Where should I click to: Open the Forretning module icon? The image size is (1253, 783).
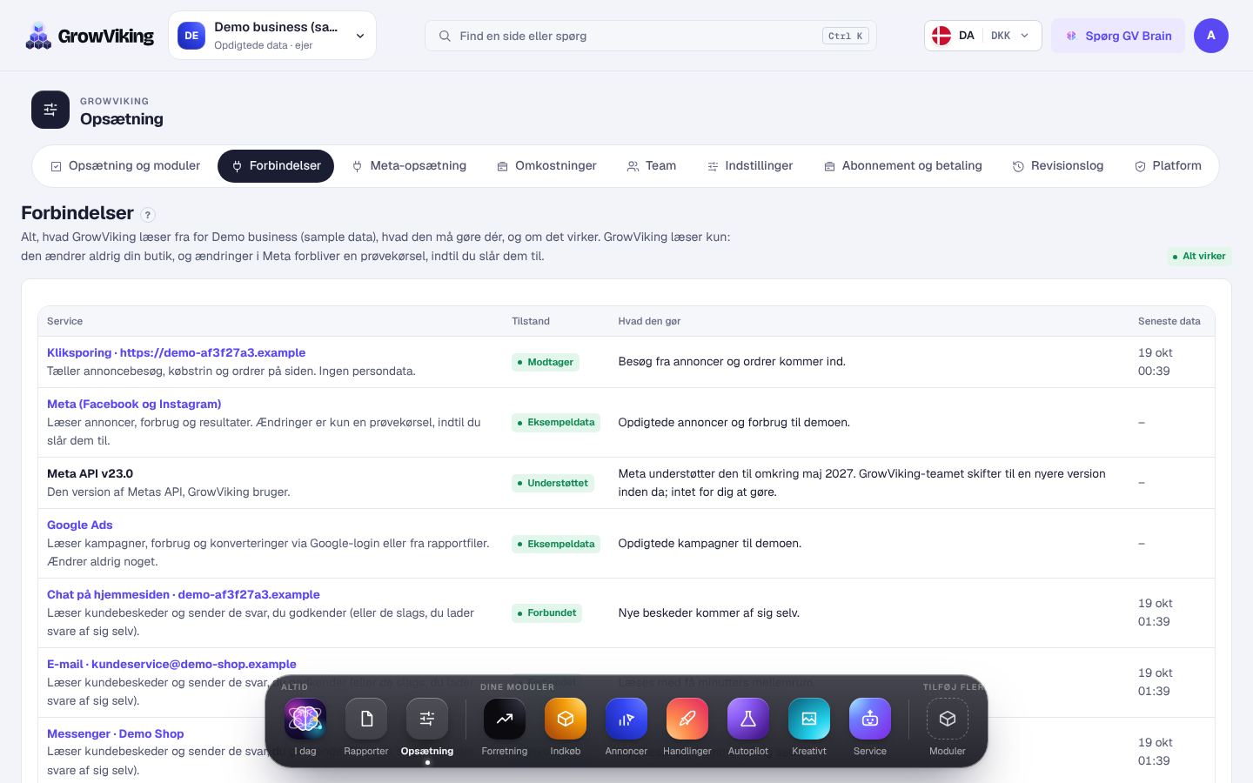[x=505, y=719]
